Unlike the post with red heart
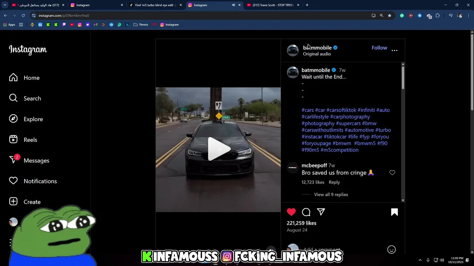Image resolution: width=474 pixels, height=266 pixels. pos(291,212)
